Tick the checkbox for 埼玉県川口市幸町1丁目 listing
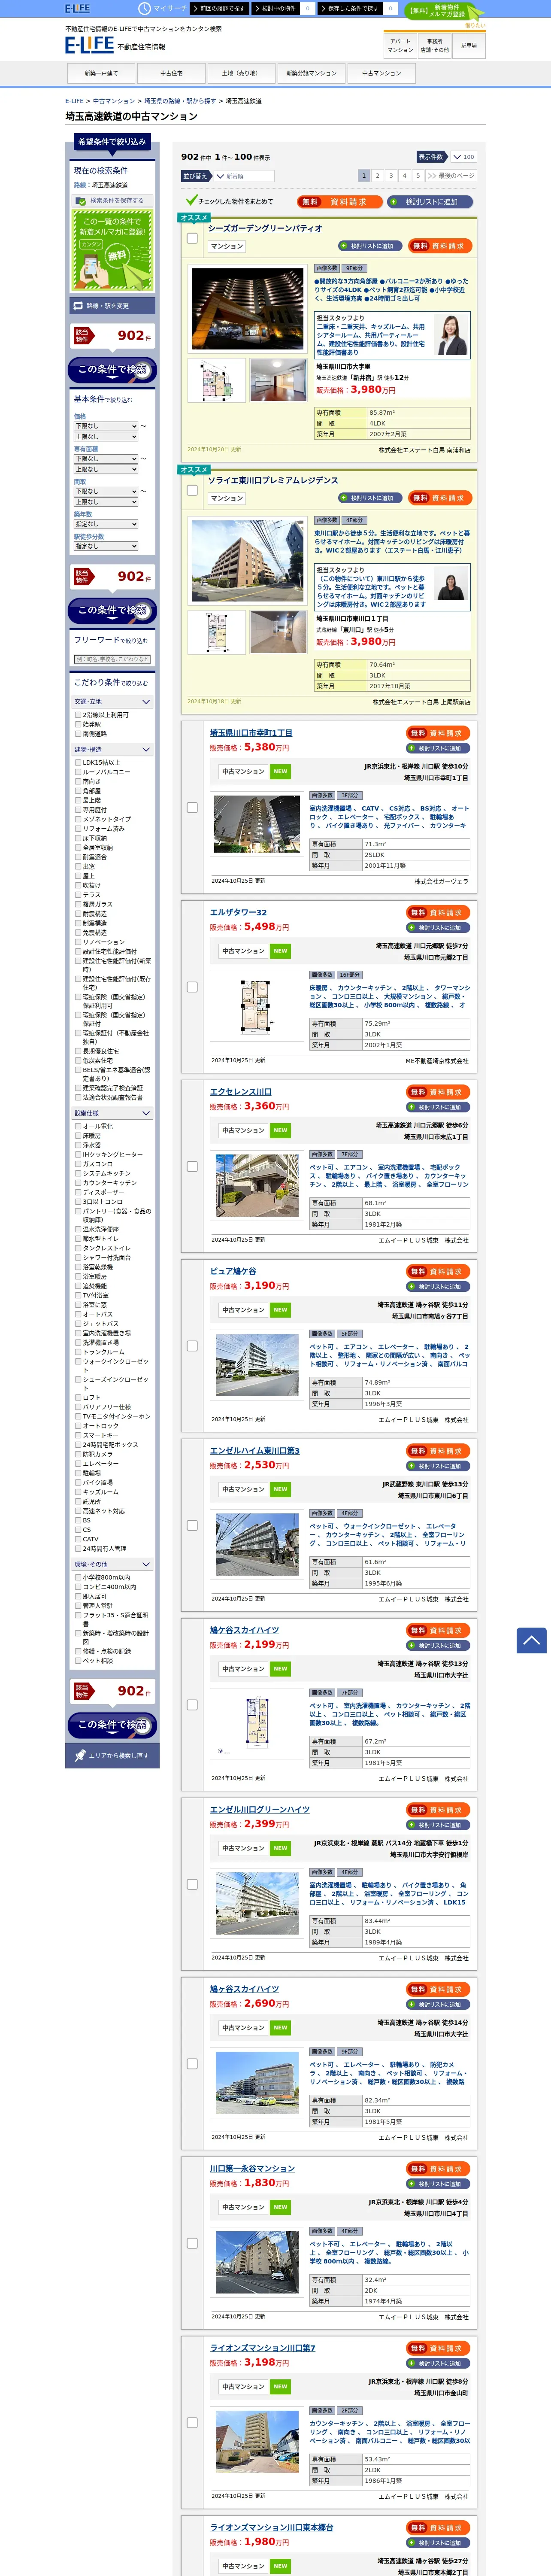551x2576 pixels. (x=192, y=808)
